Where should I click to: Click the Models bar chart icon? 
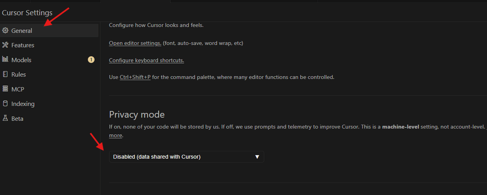point(5,60)
